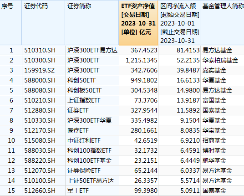Click the name 医疗ETF
The image size is (244, 196).
coord(78,130)
